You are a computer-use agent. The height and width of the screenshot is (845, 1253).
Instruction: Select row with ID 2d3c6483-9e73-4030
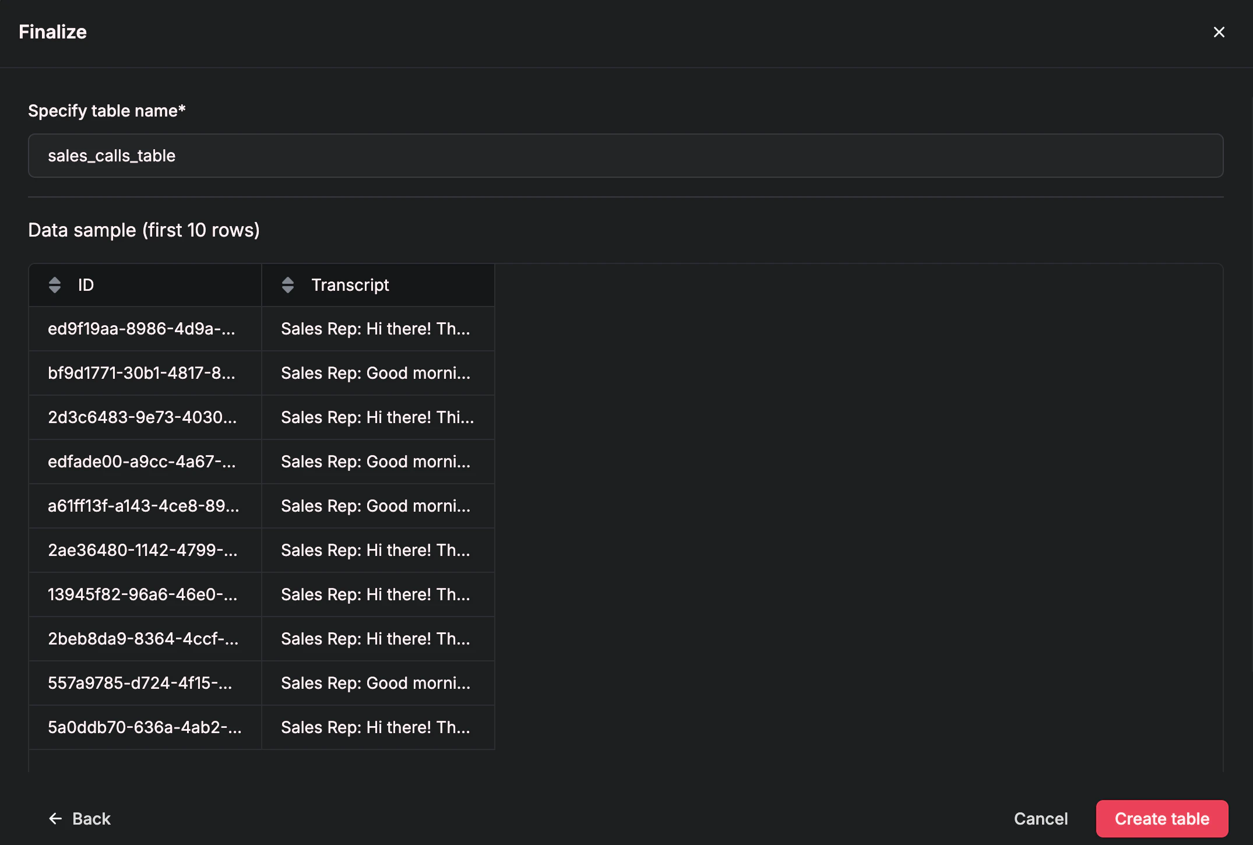[x=142, y=417]
